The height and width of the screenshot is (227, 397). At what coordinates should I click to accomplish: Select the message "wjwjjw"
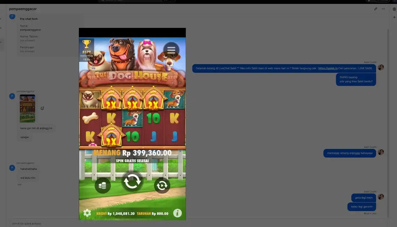(x=25, y=137)
